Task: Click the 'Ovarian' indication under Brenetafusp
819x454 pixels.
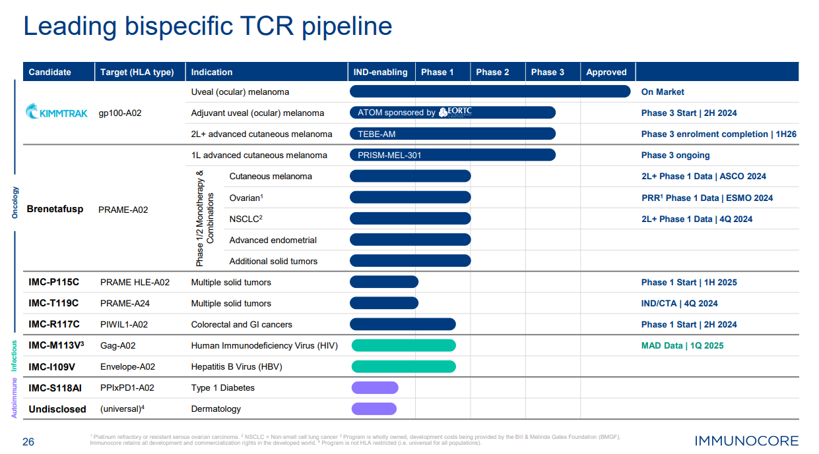Action: pyautogui.click(x=247, y=198)
